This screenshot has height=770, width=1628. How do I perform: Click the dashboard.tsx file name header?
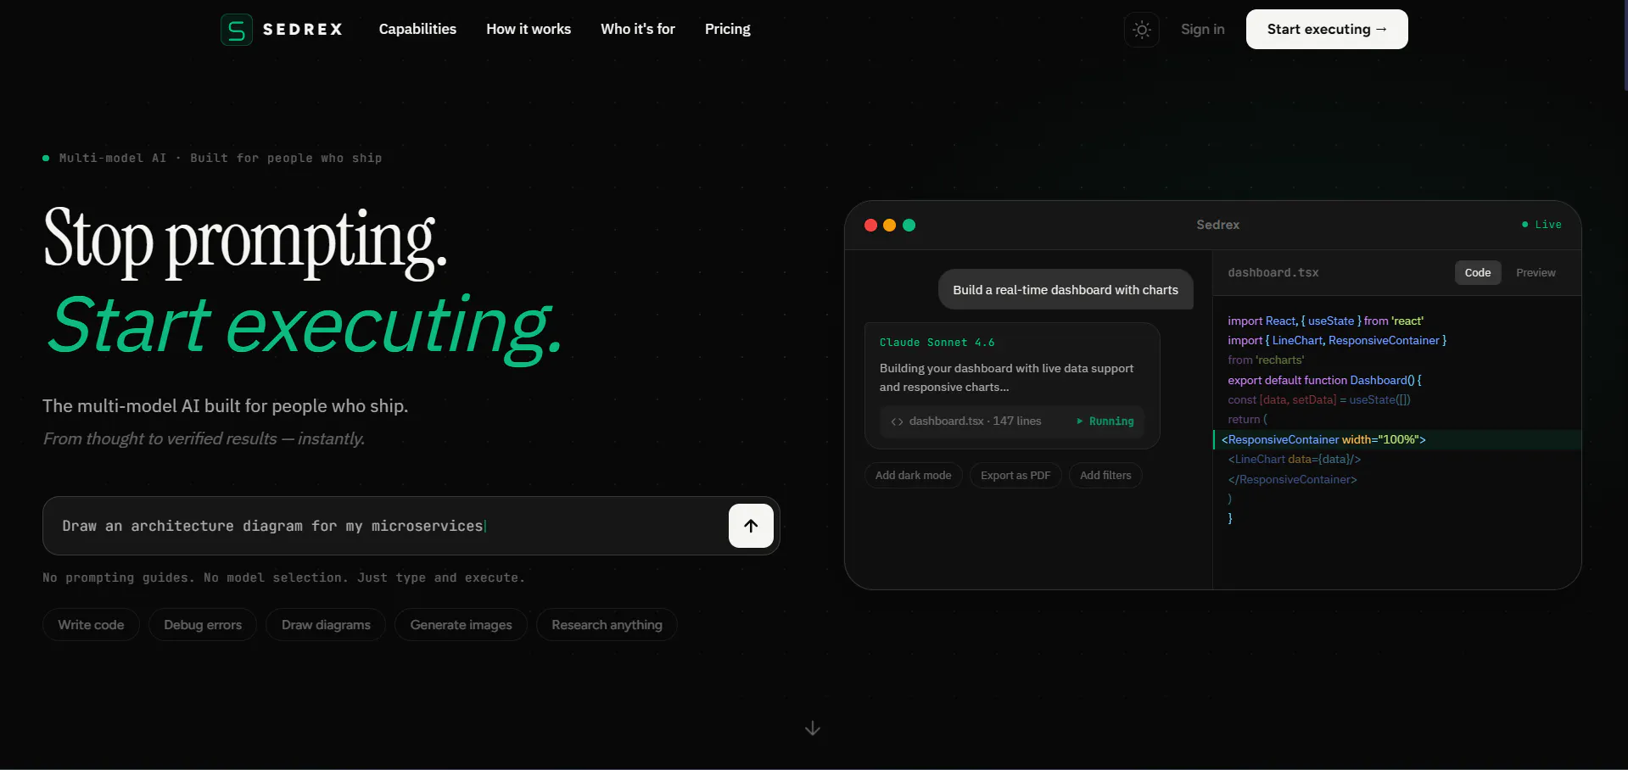[x=1273, y=272]
